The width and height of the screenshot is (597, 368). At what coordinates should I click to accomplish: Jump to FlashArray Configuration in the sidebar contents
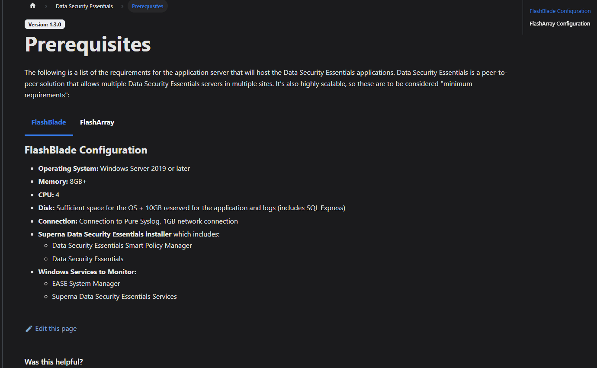click(x=559, y=24)
